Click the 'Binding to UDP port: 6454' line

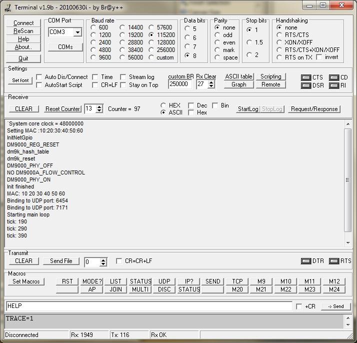pyautogui.click(x=37, y=200)
